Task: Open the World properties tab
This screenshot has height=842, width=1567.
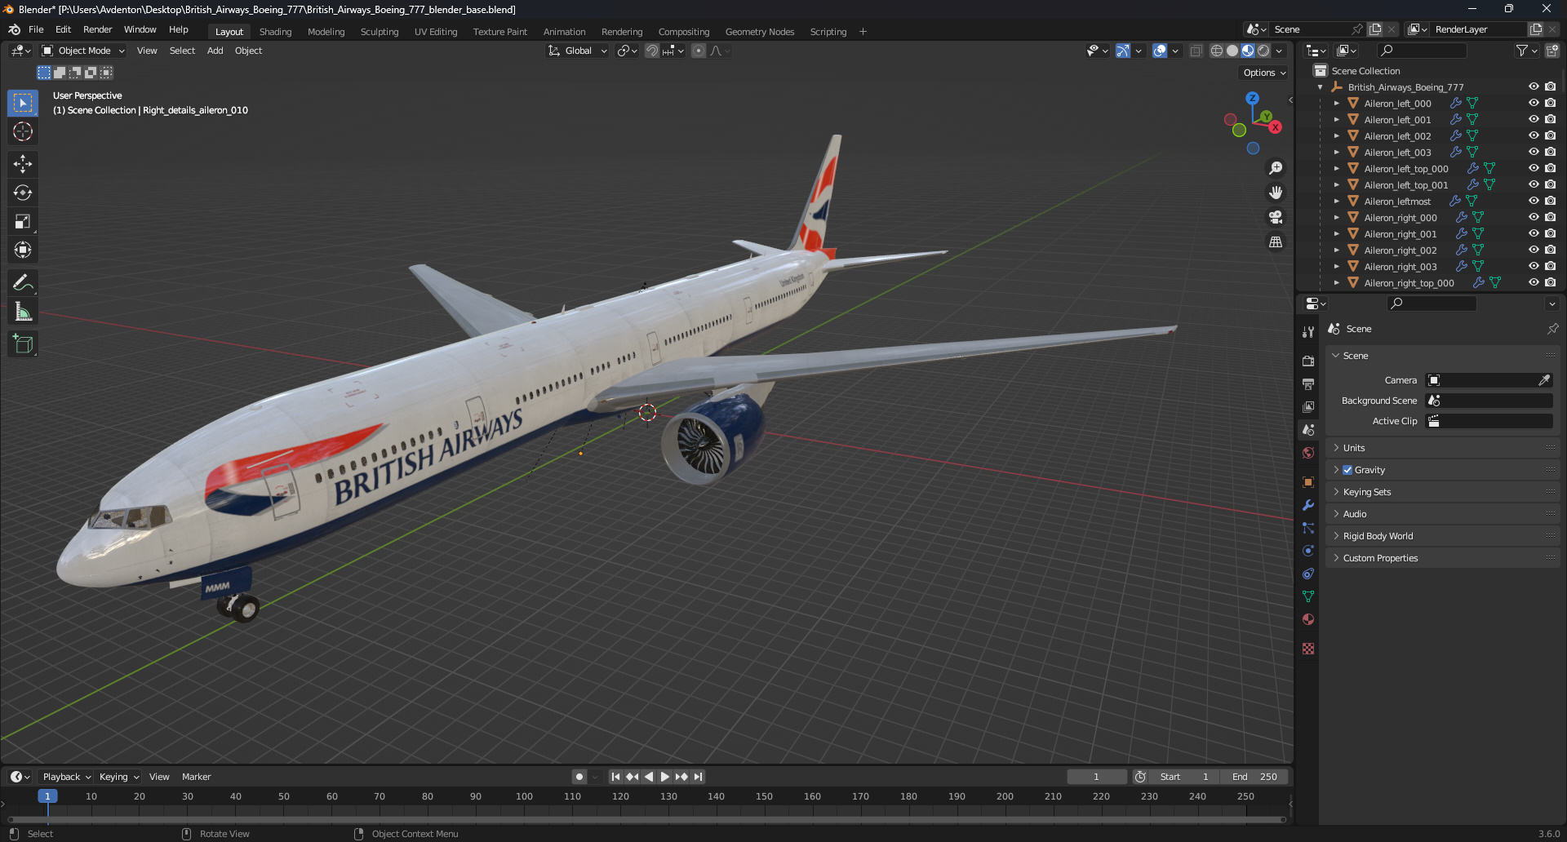Action: coord(1308,453)
